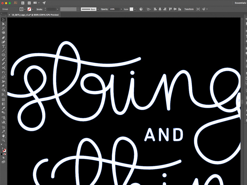Open Adobe Bridge from the Br icon
This screenshot has height=185, width=247.
23,3
